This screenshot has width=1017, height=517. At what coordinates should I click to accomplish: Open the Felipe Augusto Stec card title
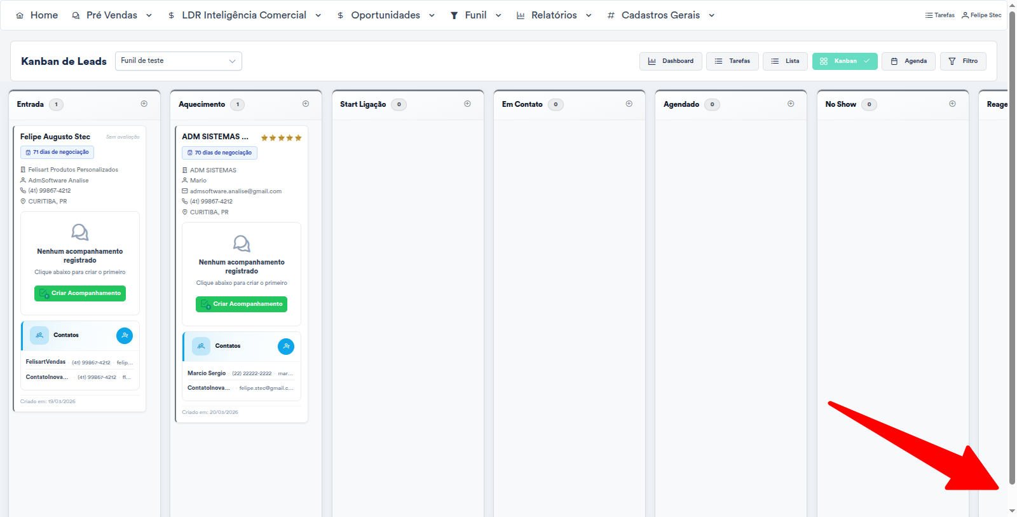pos(55,137)
